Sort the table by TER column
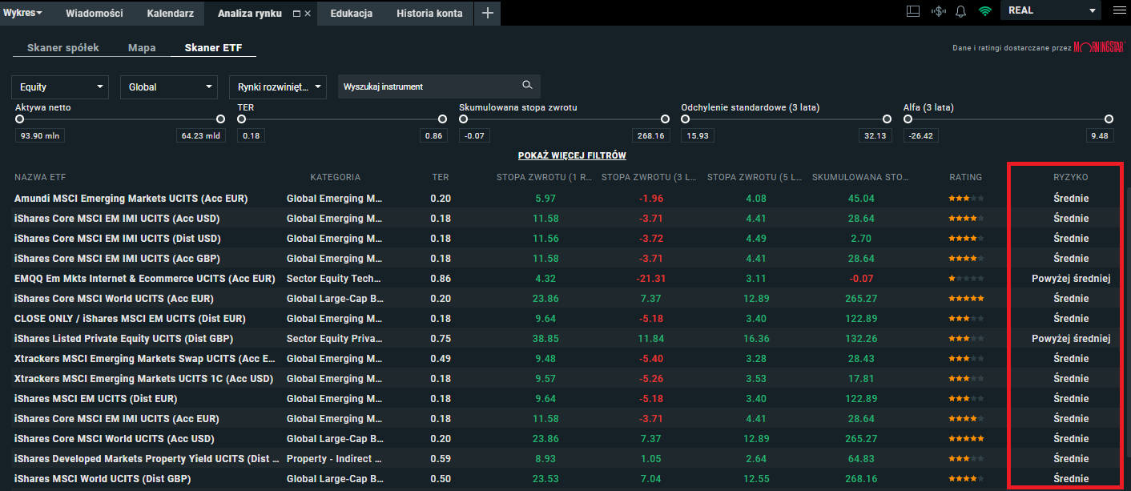This screenshot has width=1131, height=491. coord(440,177)
